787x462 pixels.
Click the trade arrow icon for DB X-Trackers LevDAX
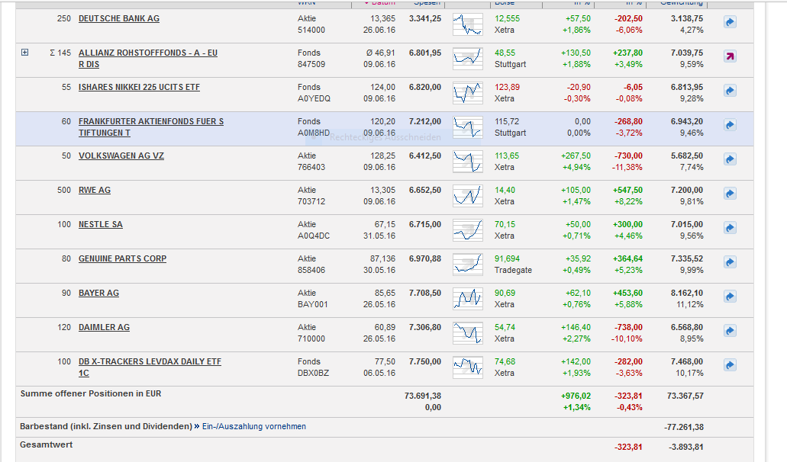click(x=730, y=365)
